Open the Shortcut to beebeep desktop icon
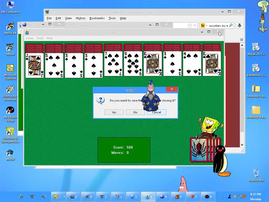 10,93
